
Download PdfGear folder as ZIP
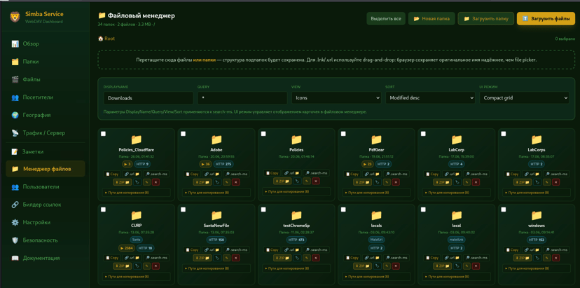pyautogui.click(x=363, y=182)
